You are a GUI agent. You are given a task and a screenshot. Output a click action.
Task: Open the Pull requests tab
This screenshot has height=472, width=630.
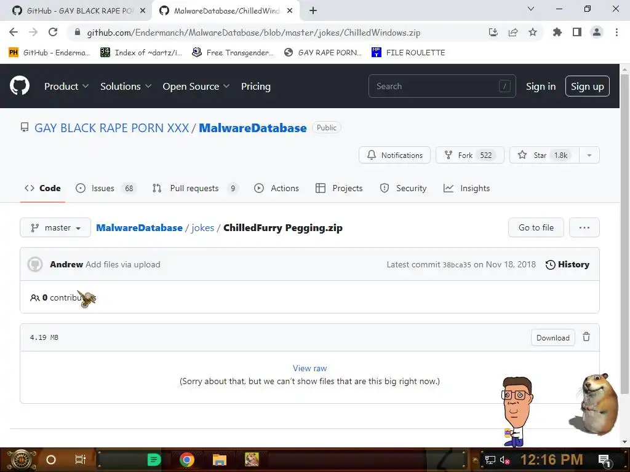pos(195,188)
